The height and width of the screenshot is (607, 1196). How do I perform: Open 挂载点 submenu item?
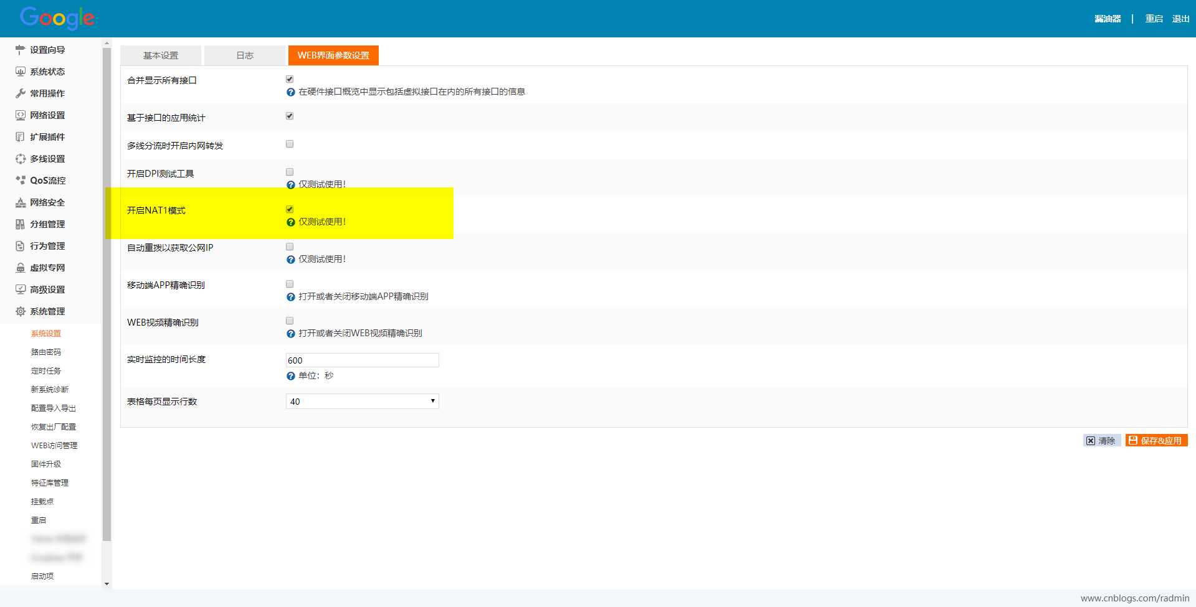(x=42, y=502)
